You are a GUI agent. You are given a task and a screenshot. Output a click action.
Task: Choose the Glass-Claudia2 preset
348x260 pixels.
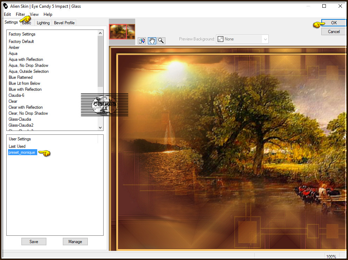pos(21,125)
